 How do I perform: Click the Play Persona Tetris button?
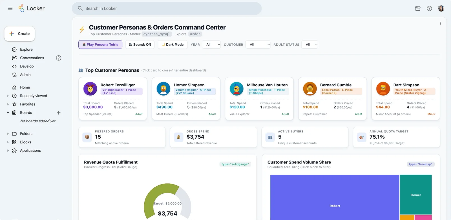click(100, 44)
